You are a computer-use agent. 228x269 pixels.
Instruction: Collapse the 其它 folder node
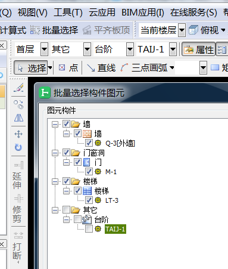55,210
